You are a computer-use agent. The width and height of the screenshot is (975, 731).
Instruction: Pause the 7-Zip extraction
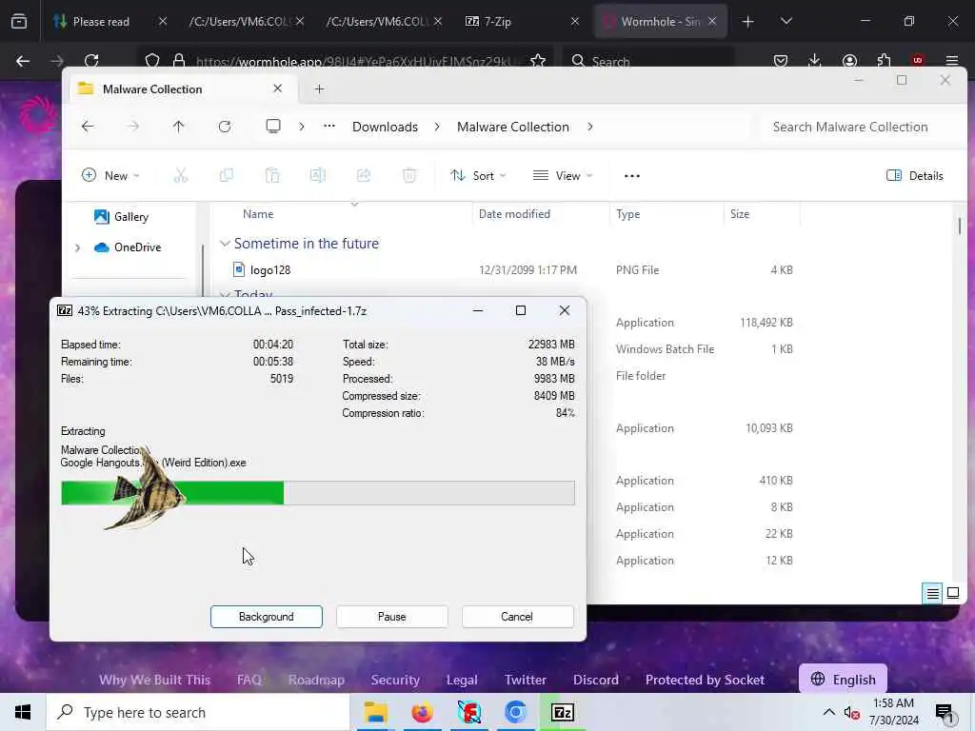pyautogui.click(x=391, y=617)
